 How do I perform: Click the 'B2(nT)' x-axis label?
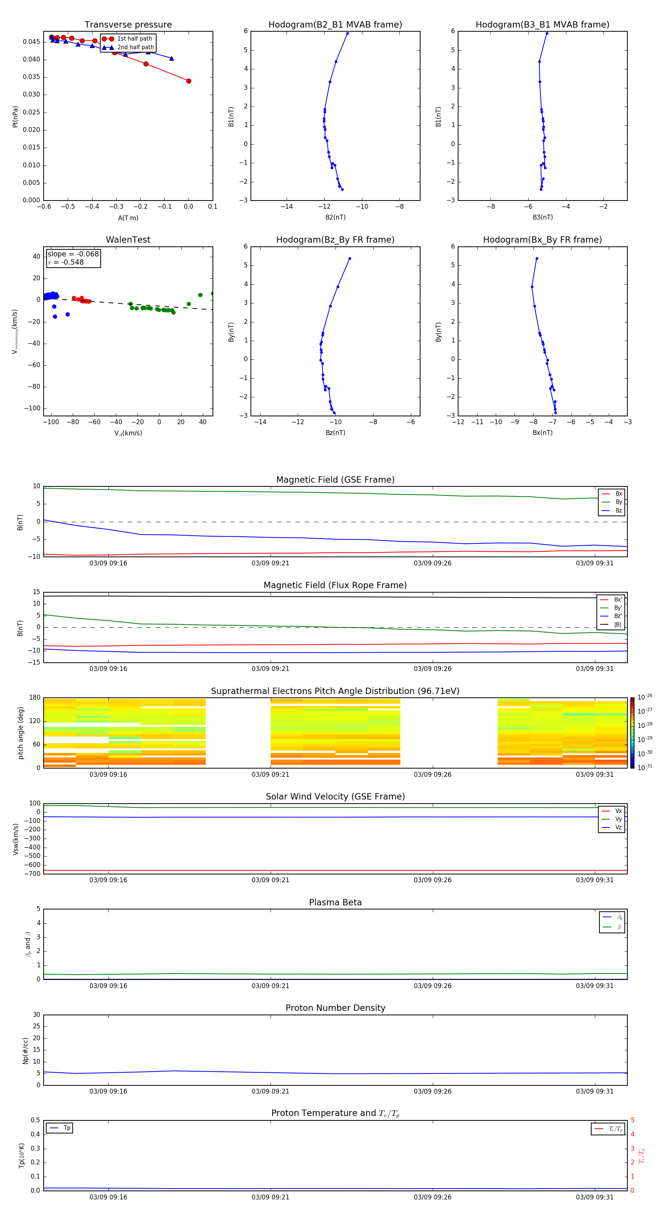pos(335,217)
